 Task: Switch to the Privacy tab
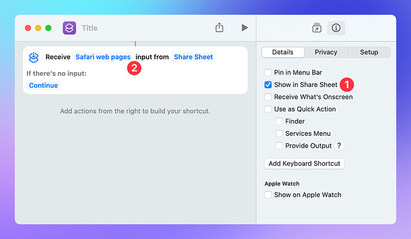(326, 52)
